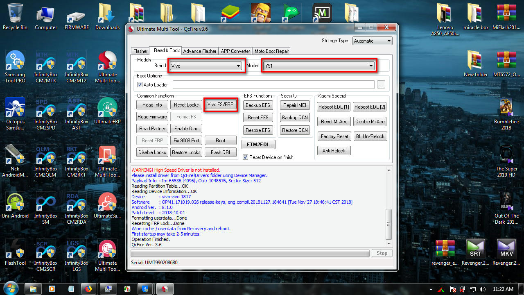Open the Recycle Bin desktop icon

pyautogui.click(x=15, y=17)
